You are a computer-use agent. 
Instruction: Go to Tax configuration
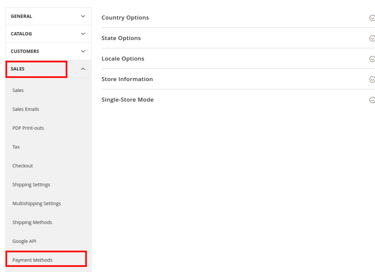(x=16, y=147)
